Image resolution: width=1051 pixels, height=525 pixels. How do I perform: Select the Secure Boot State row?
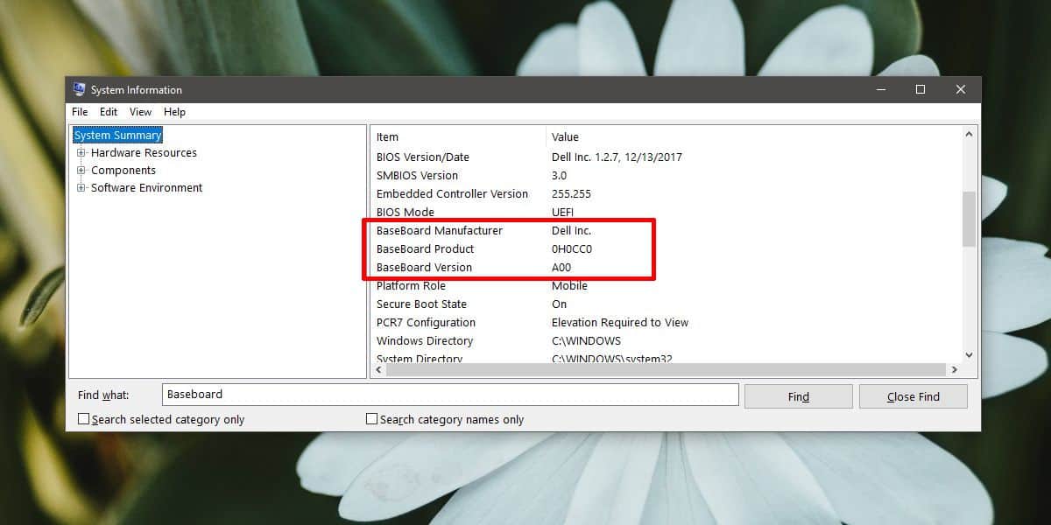click(x=666, y=304)
